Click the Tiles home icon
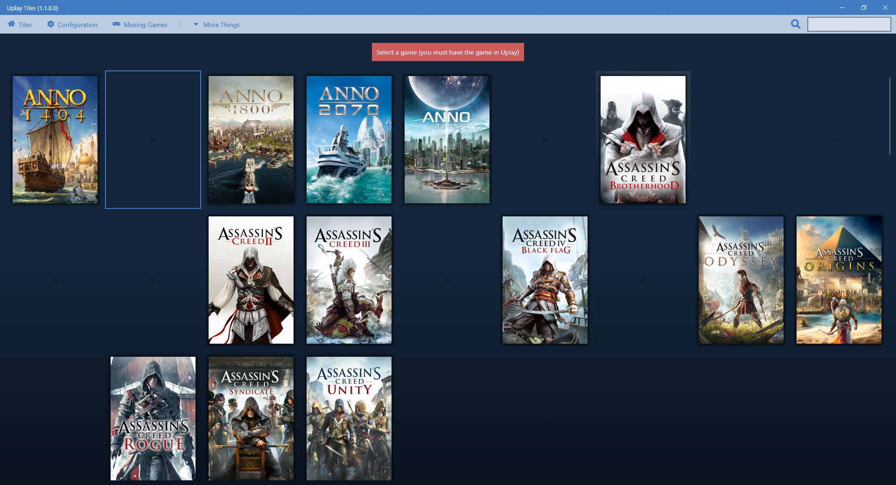This screenshot has height=485, width=896. 11,24
